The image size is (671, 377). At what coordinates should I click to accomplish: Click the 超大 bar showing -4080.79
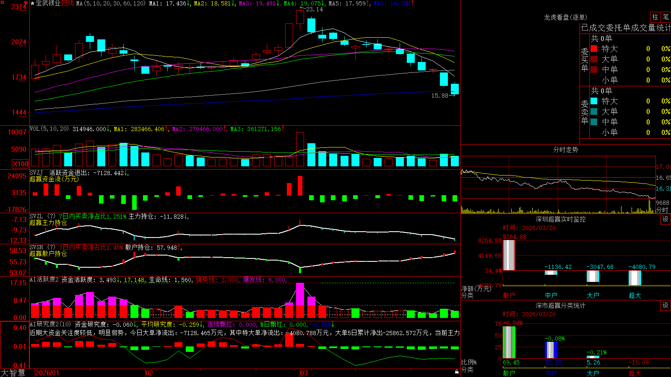pos(635,278)
